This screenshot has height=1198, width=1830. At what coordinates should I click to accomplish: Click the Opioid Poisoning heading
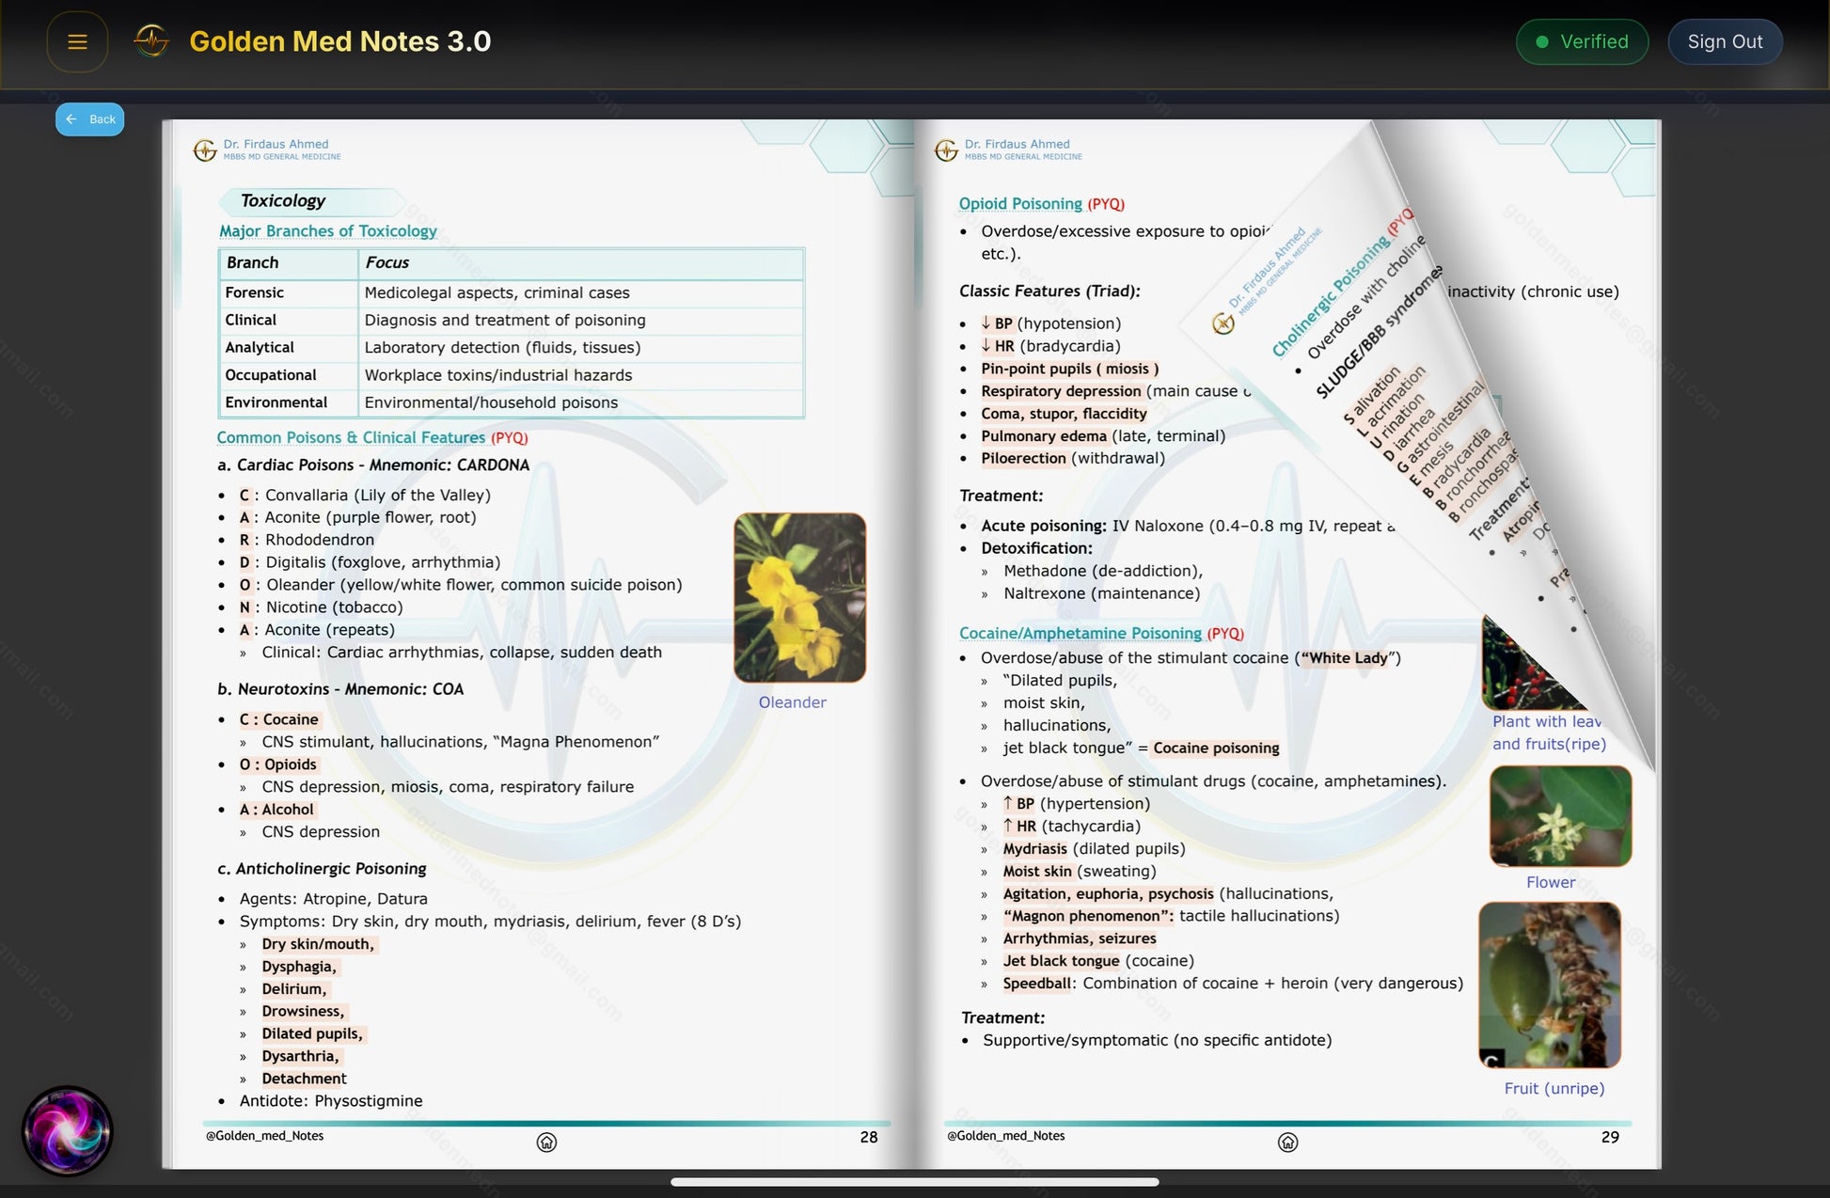pos(1019,204)
